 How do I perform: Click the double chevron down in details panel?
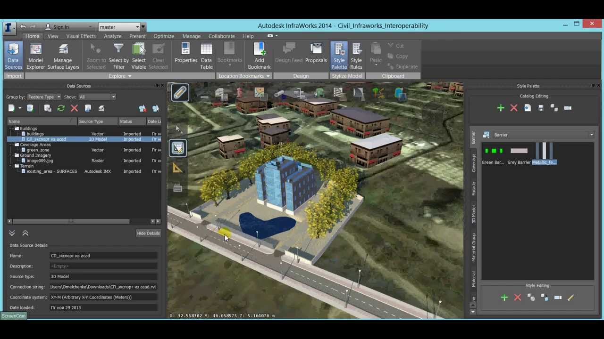pos(12,233)
